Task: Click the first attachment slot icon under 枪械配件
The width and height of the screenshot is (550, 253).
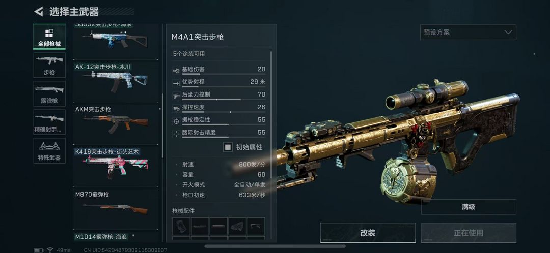Action: tap(181, 226)
